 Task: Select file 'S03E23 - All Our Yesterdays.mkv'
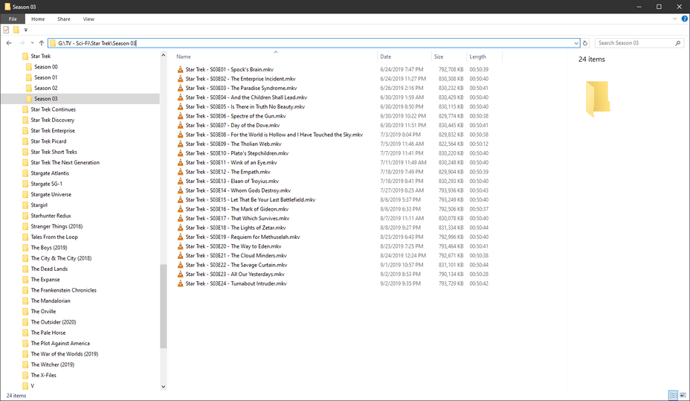[x=235, y=275]
